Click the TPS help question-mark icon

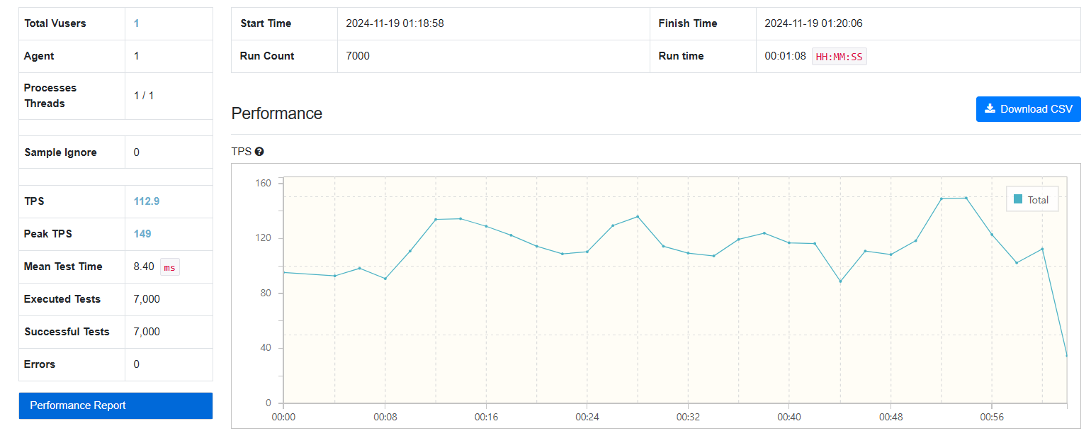259,152
